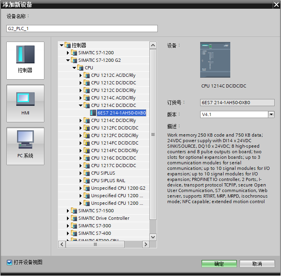Collapse the 控制器 root tree node
This screenshot has height=276, width=281.
[61, 45]
